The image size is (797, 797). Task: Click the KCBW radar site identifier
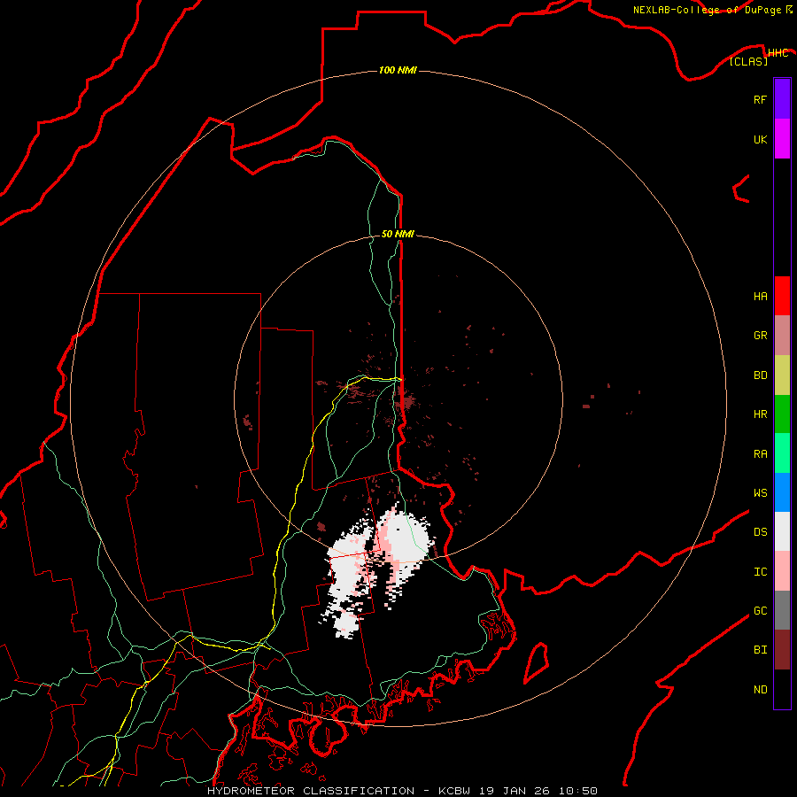point(454,791)
